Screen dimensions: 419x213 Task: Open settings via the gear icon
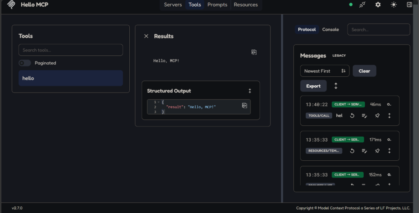click(378, 4)
